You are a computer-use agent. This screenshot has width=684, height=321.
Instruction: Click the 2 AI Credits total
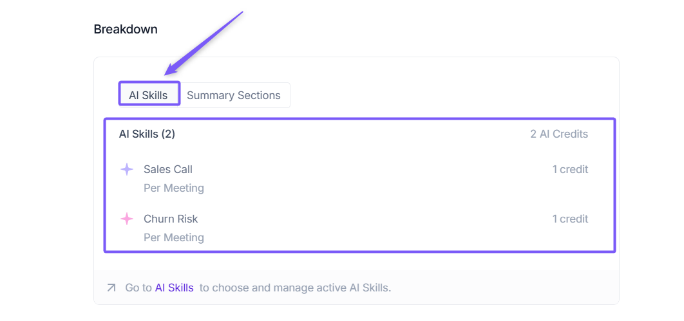point(559,134)
